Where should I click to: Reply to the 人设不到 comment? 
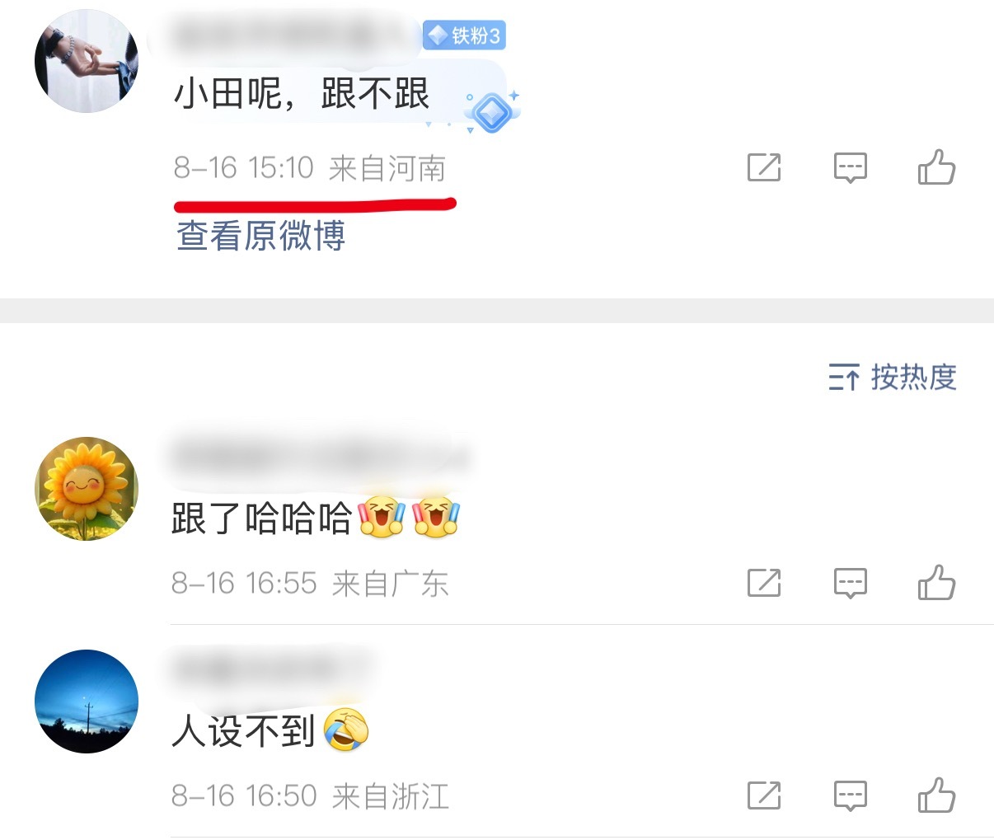pyautogui.click(x=850, y=795)
